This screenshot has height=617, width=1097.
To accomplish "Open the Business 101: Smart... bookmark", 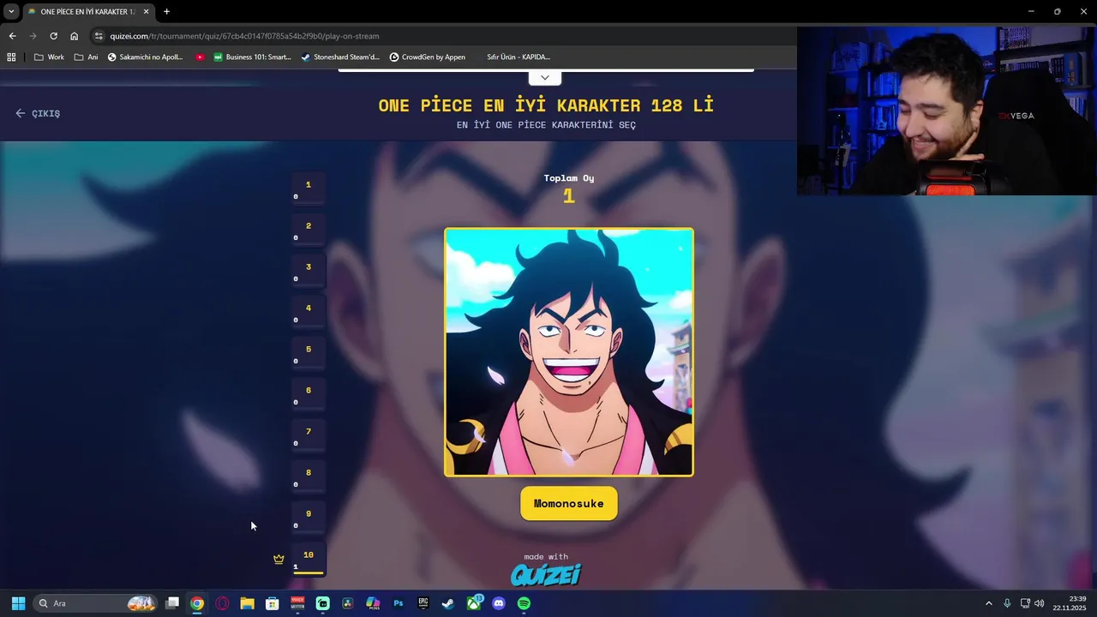I will 252,57.
